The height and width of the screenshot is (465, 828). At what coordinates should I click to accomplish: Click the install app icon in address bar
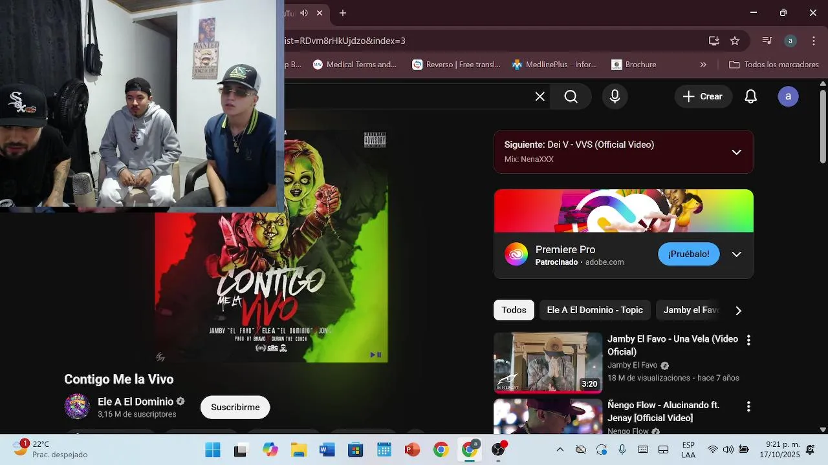pyautogui.click(x=714, y=41)
